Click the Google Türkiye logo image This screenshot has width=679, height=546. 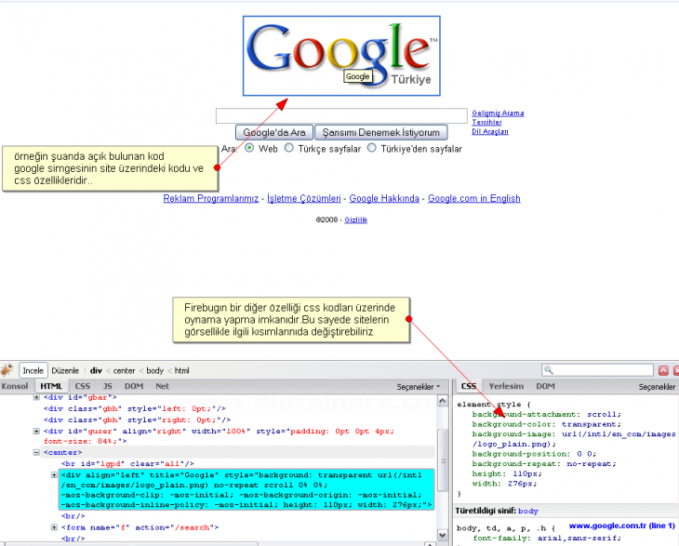point(341,55)
